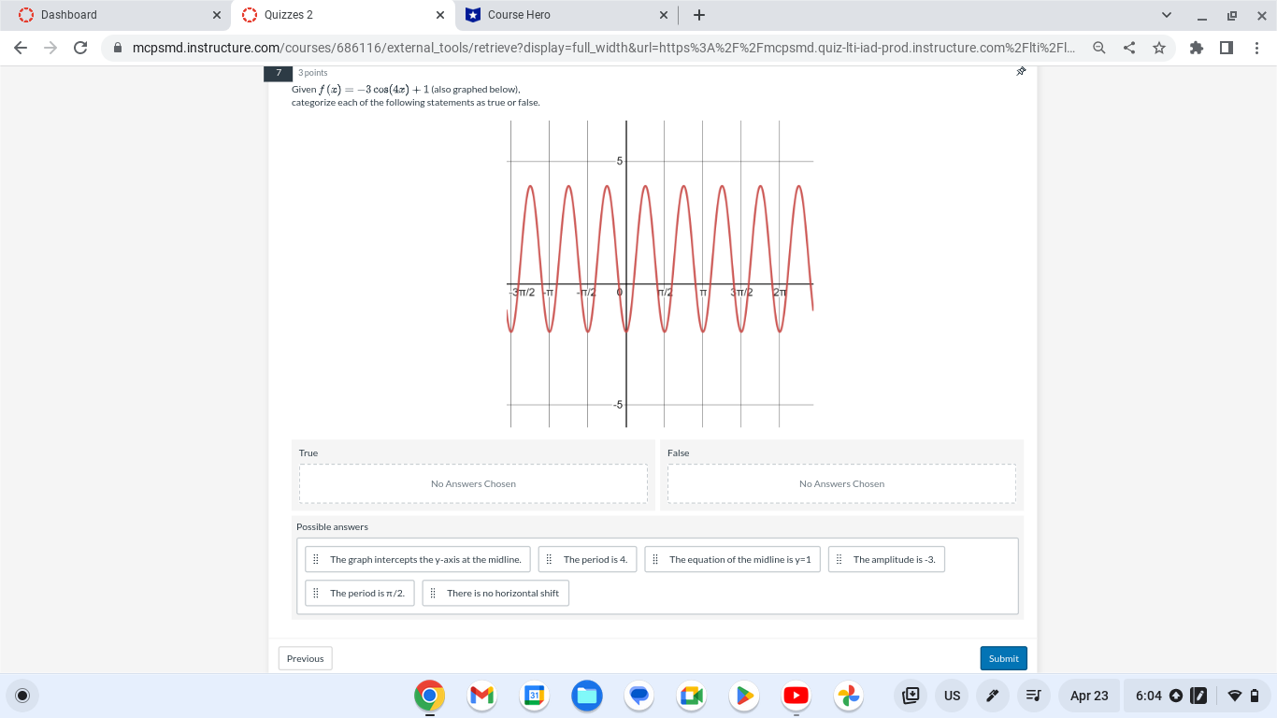Click the -3π/2 axis label on graph
The width and height of the screenshot is (1277, 718).
[523, 293]
